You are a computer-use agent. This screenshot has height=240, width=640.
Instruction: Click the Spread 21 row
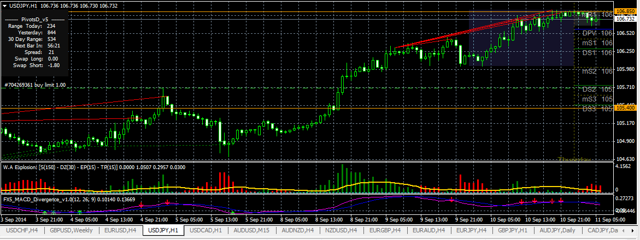coord(40,52)
